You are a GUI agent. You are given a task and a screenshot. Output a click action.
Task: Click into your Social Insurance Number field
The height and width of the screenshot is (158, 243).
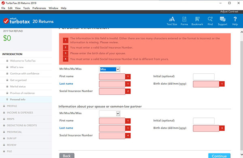[112, 91]
